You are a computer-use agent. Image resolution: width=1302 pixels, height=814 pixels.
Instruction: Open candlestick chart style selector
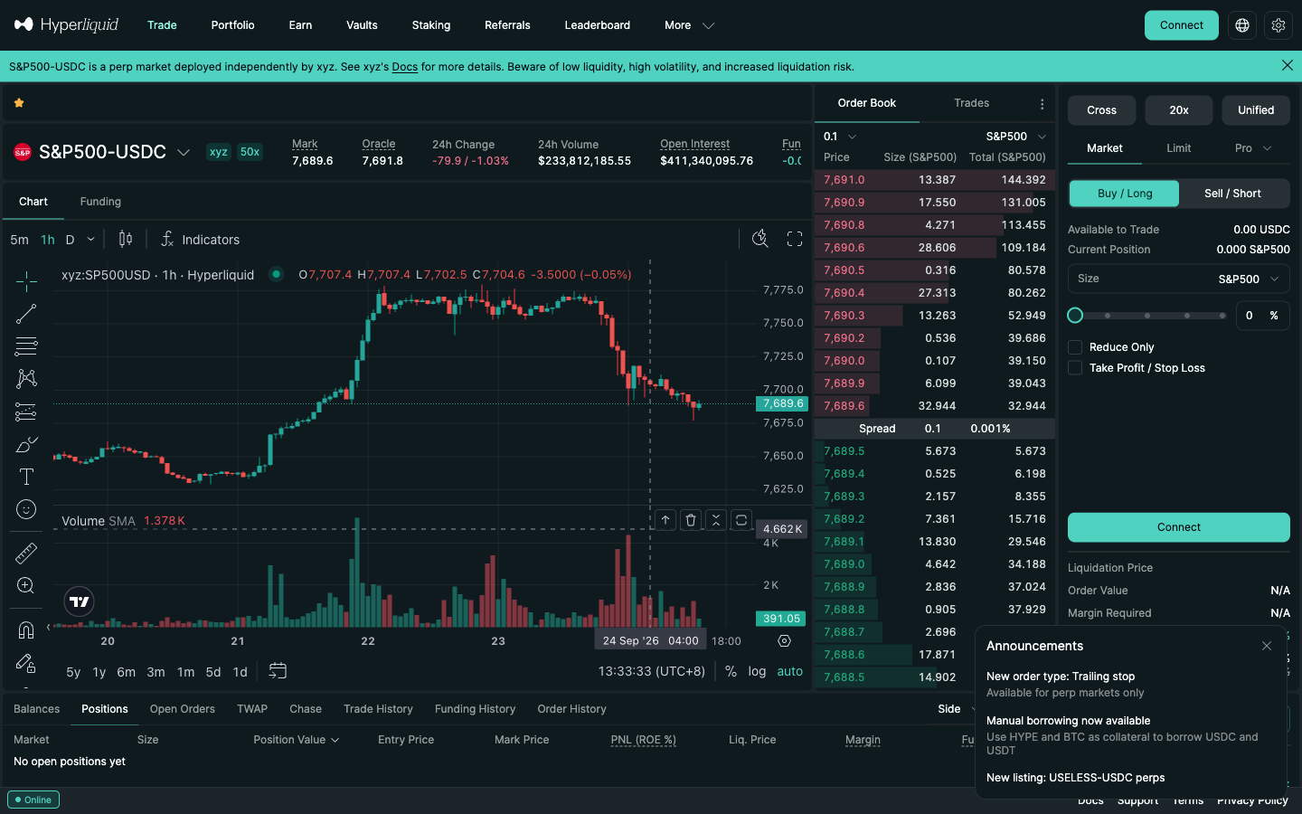click(x=126, y=239)
